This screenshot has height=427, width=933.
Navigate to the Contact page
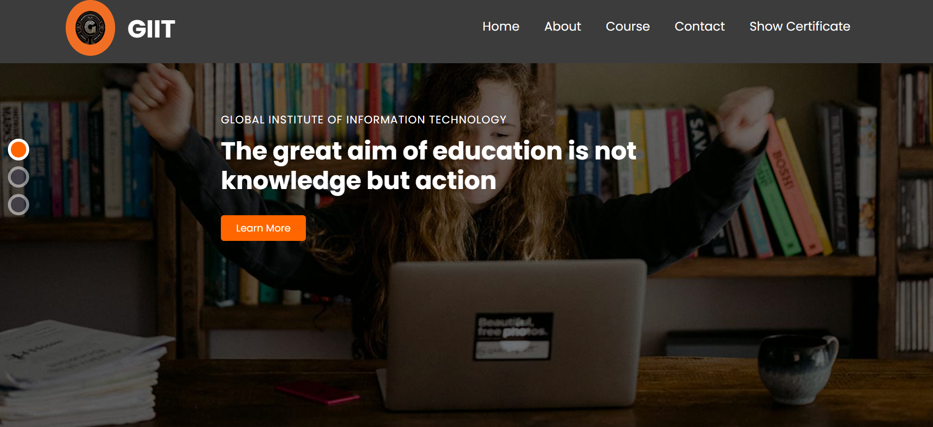tap(699, 27)
